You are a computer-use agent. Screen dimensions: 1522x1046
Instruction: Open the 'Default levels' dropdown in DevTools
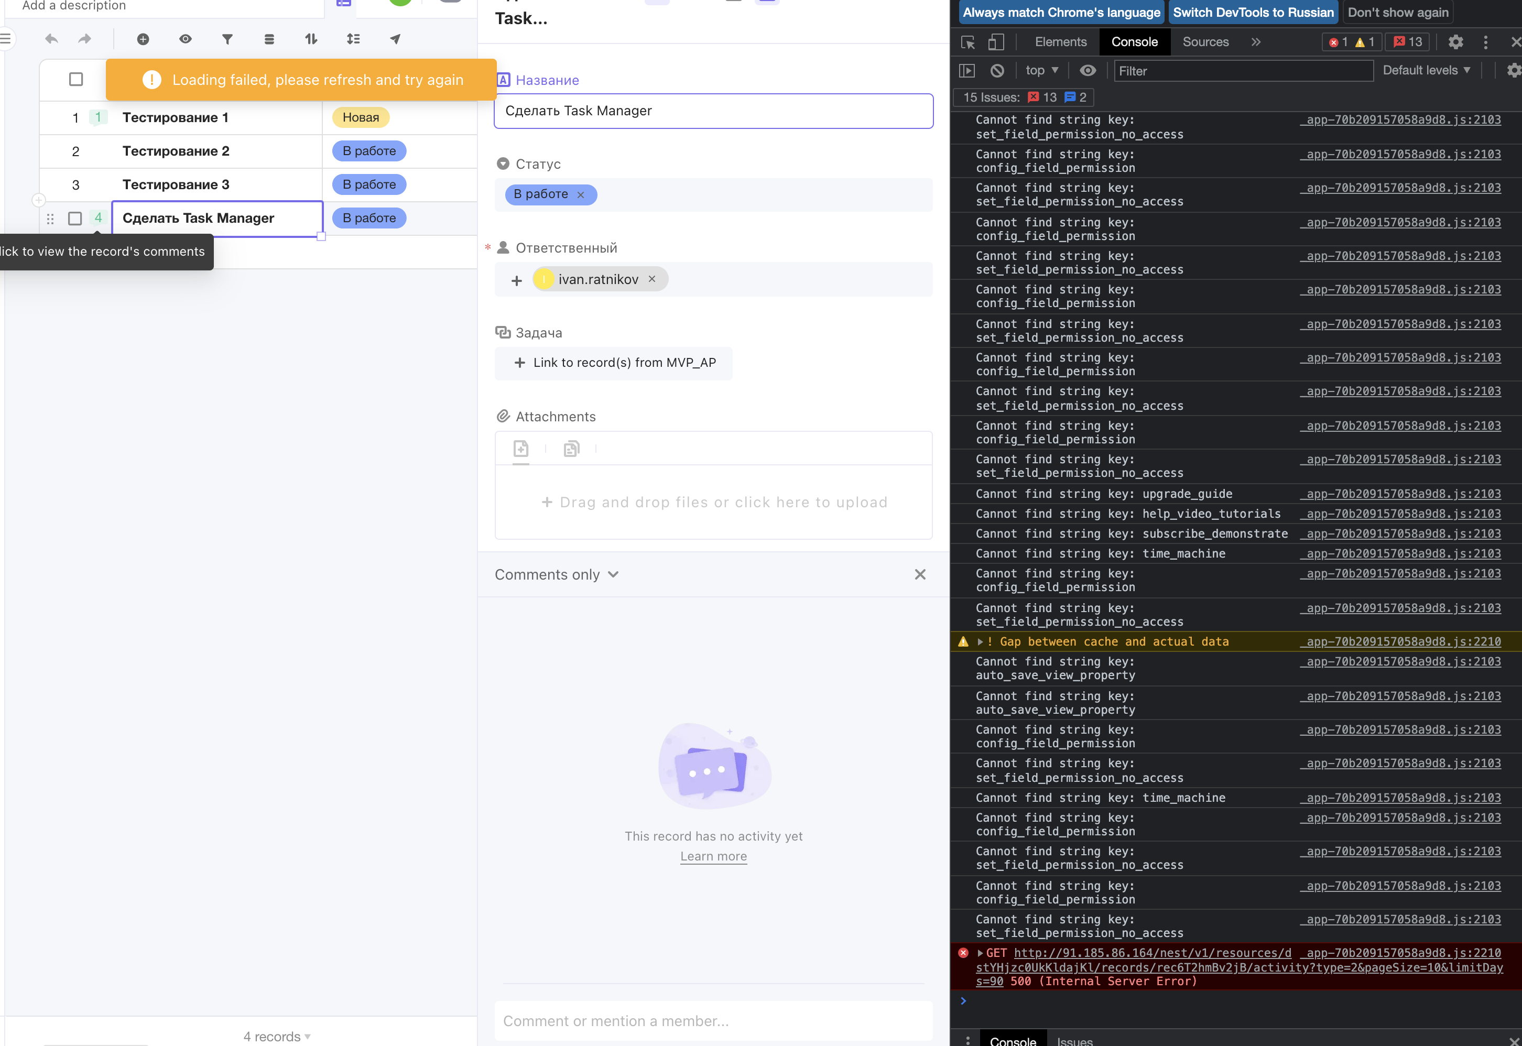(x=1426, y=70)
